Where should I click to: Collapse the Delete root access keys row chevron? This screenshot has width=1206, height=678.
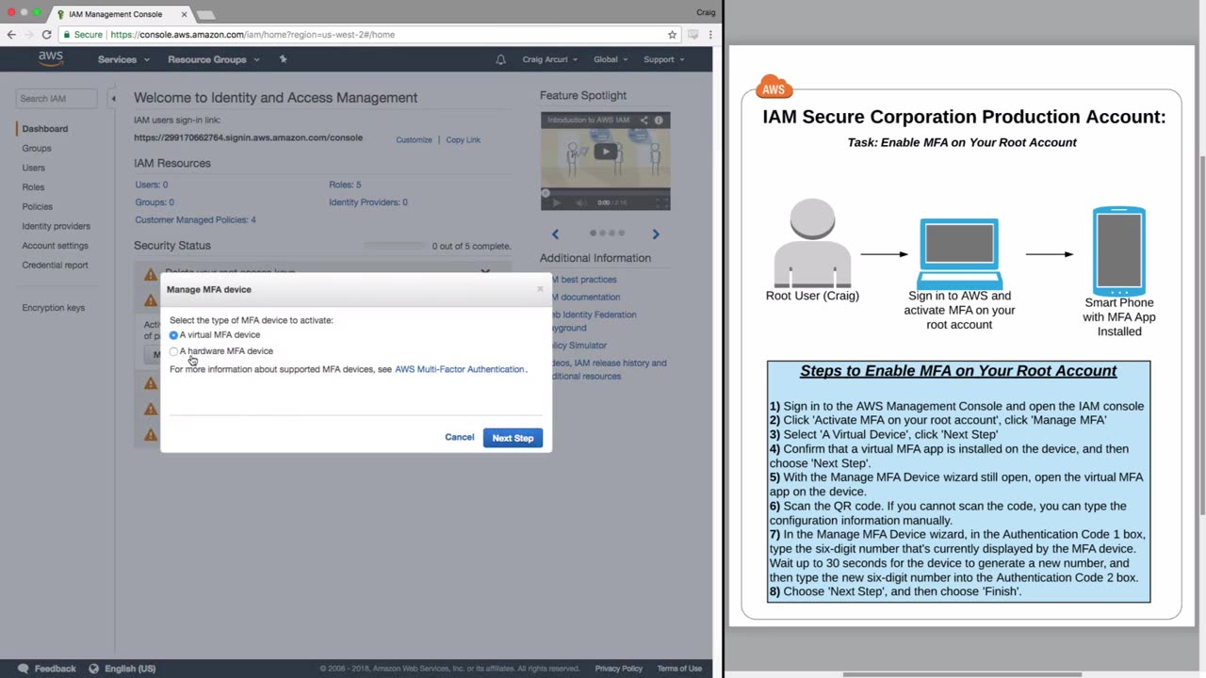point(485,272)
